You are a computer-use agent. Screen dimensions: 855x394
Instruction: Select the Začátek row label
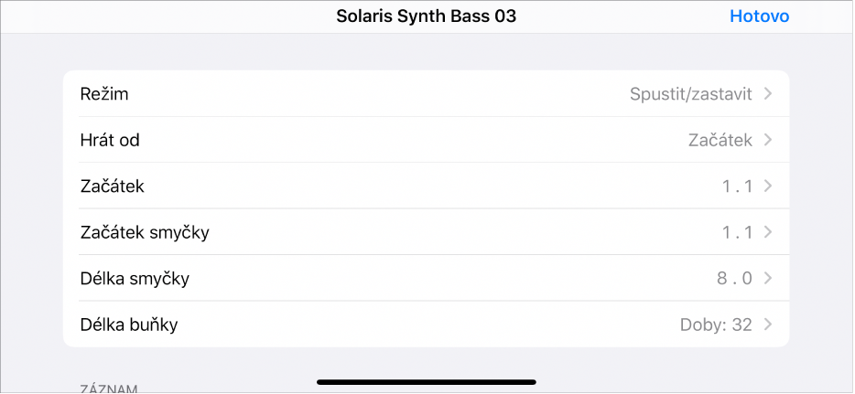tap(113, 186)
